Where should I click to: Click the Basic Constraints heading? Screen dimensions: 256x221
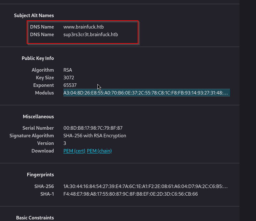click(x=35, y=218)
